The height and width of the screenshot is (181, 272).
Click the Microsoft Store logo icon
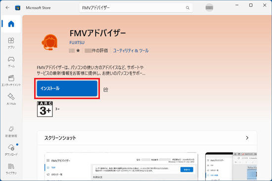17,8
